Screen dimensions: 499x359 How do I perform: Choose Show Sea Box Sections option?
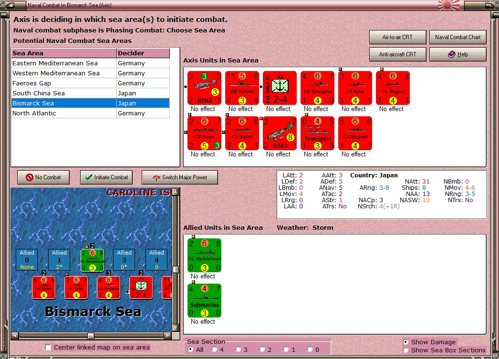(406, 350)
